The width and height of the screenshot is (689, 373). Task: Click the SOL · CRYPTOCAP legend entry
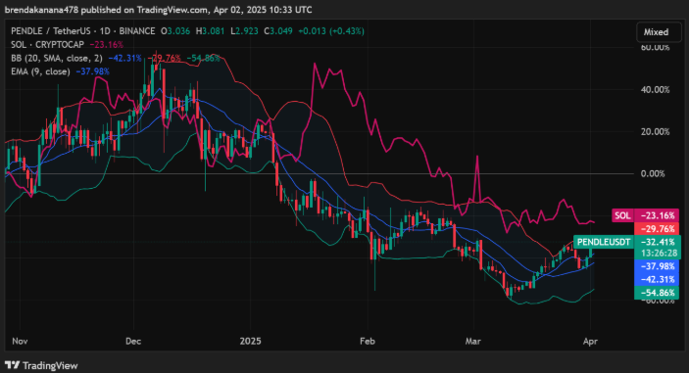(47, 45)
